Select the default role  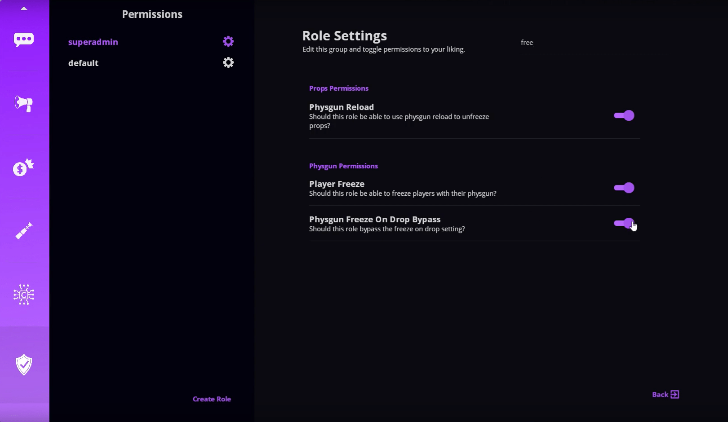point(83,63)
